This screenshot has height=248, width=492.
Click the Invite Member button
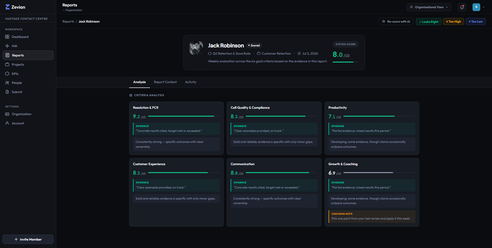click(28, 239)
